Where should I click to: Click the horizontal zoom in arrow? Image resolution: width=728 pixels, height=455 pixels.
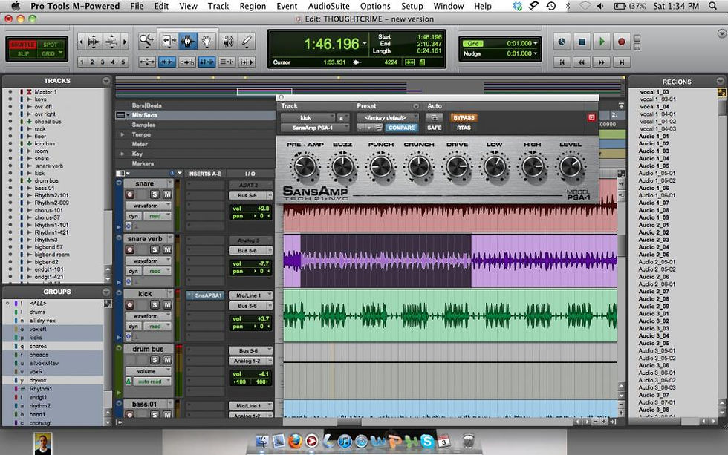click(125, 42)
